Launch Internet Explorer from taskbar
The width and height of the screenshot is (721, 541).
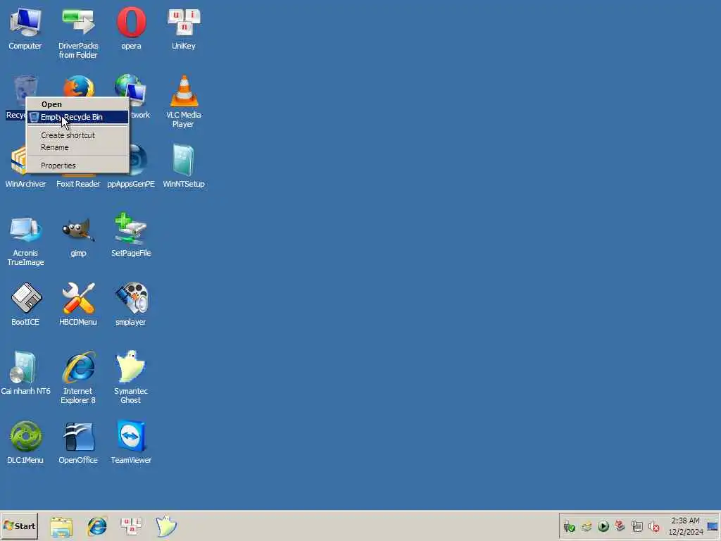coord(97,526)
